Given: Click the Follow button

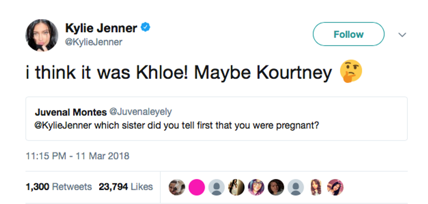Looking at the screenshot, I should pyautogui.click(x=349, y=35).
